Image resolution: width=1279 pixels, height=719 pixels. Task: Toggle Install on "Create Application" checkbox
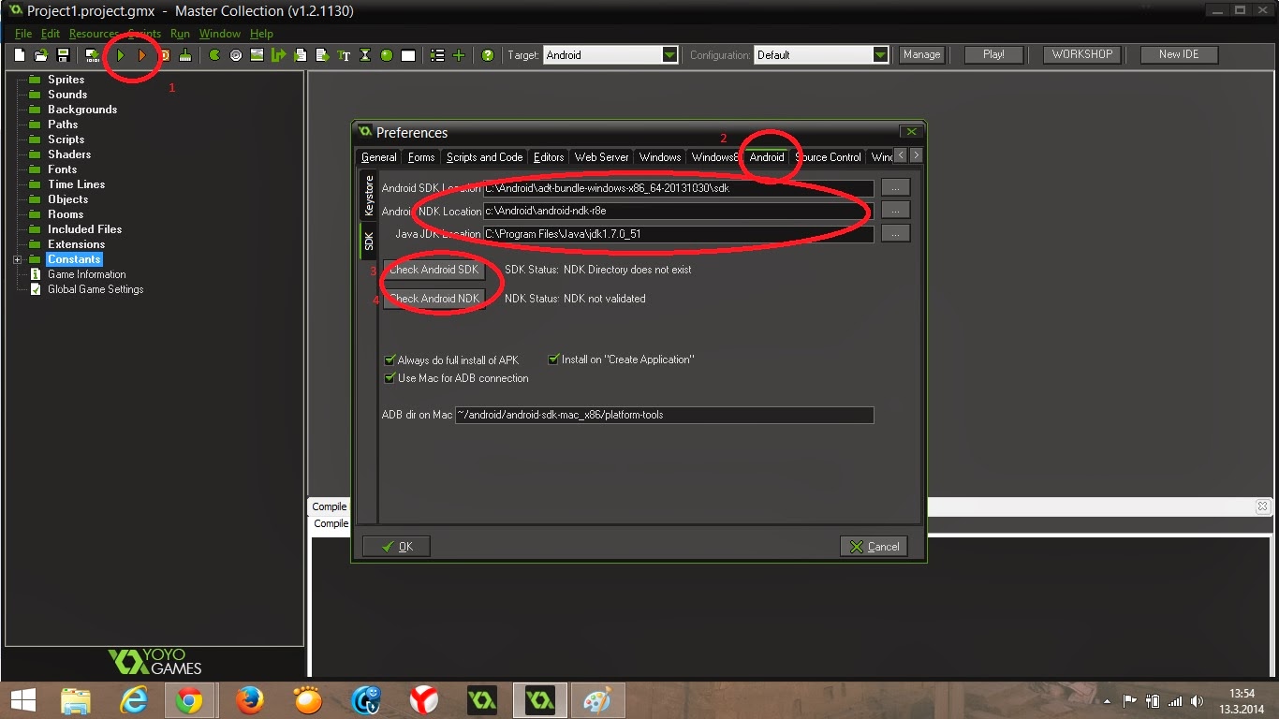554,359
